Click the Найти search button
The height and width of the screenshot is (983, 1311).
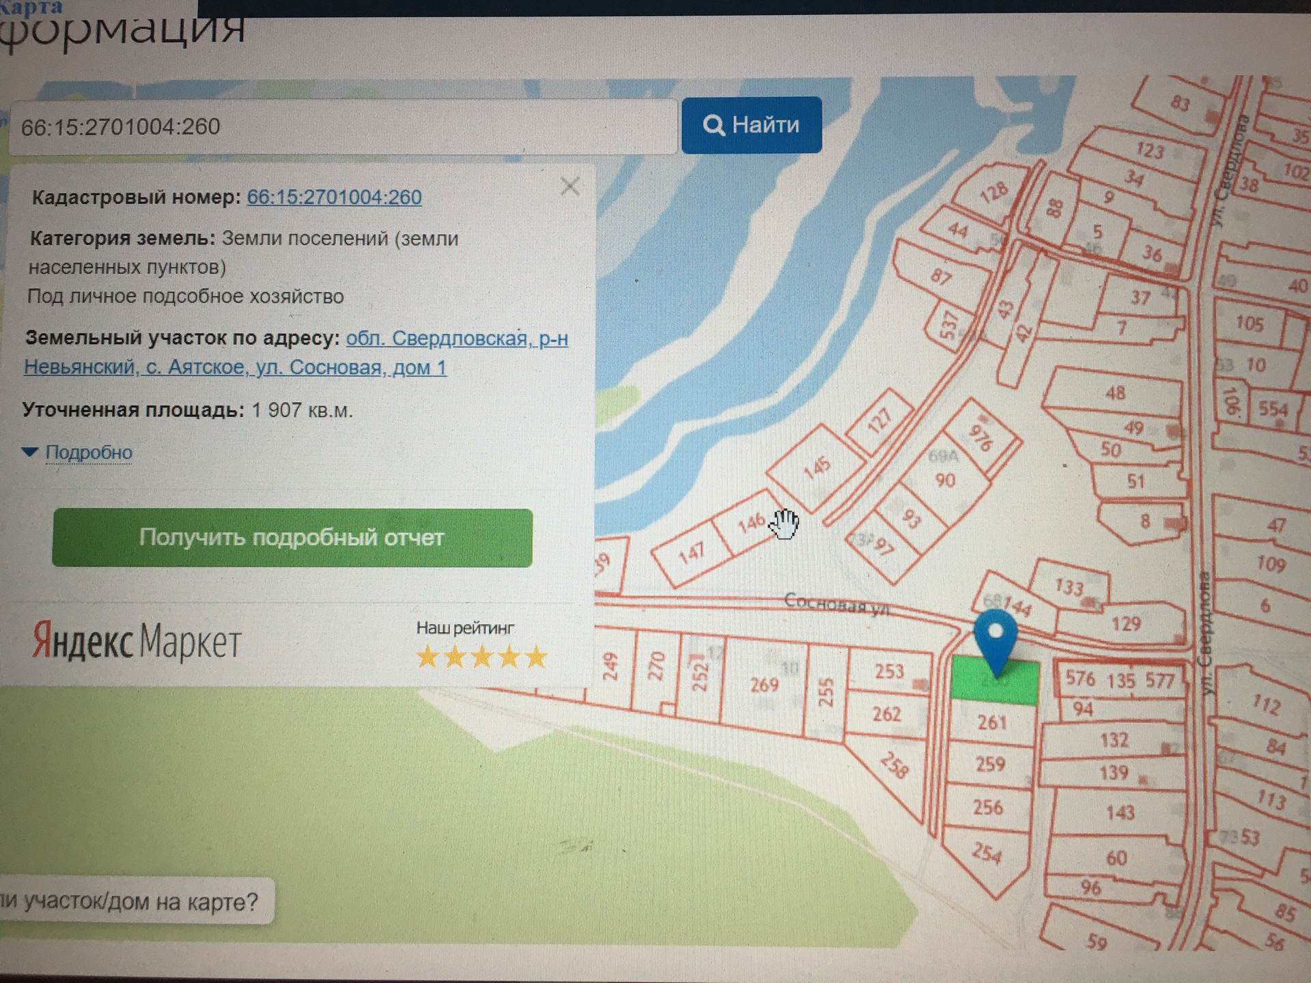(751, 125)
